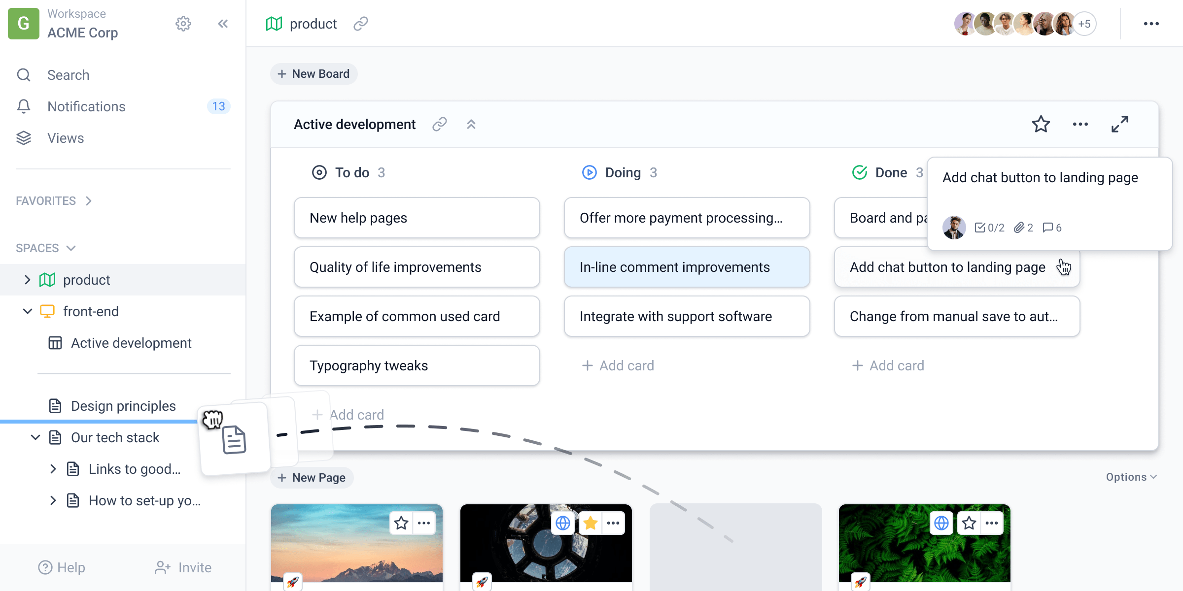Copy the Active development board link

click(x=439, y=124)
